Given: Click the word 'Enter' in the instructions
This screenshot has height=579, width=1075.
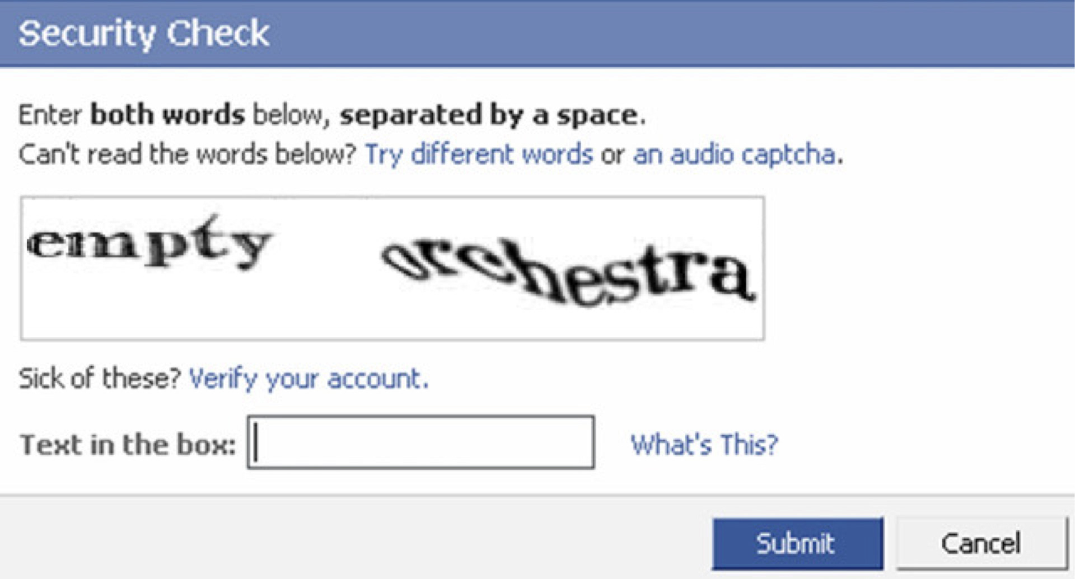Looking at the screenshot, I should tap(50, 115).
